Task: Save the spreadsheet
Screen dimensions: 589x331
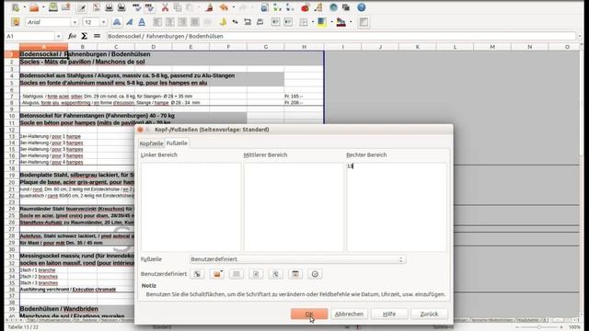Action: 53,7
